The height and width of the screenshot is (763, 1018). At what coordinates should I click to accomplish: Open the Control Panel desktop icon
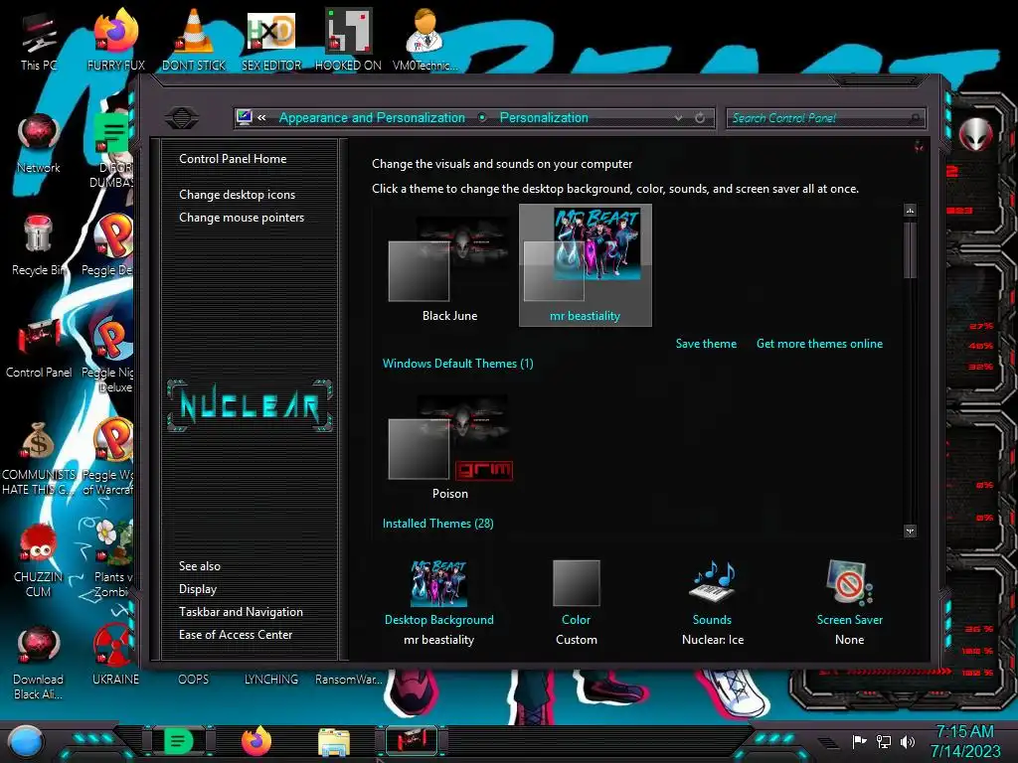[x=39, y=349]
